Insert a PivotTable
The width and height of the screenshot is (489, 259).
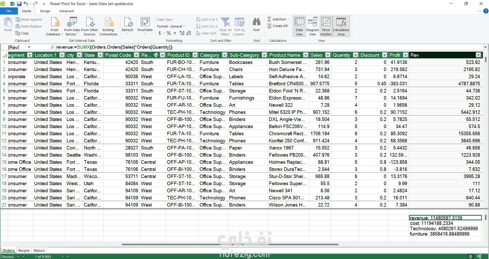coord(145,25)
